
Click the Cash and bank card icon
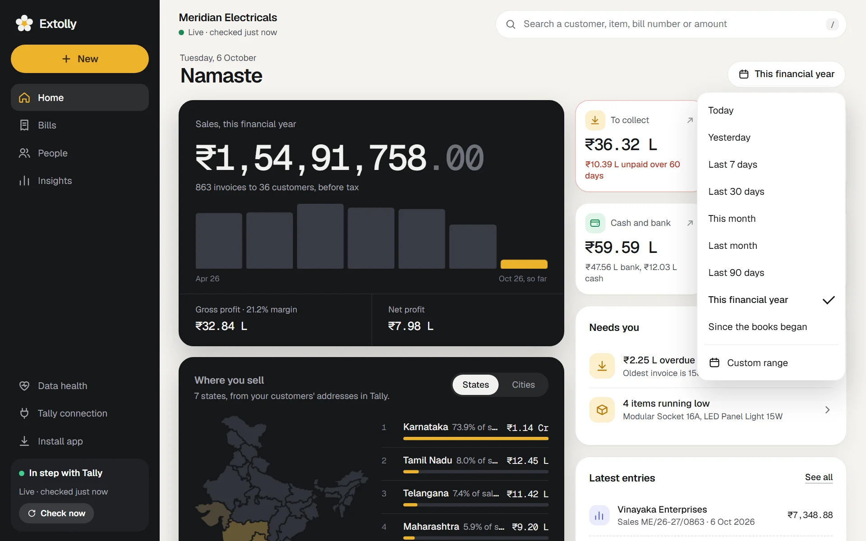coord(595,223)
